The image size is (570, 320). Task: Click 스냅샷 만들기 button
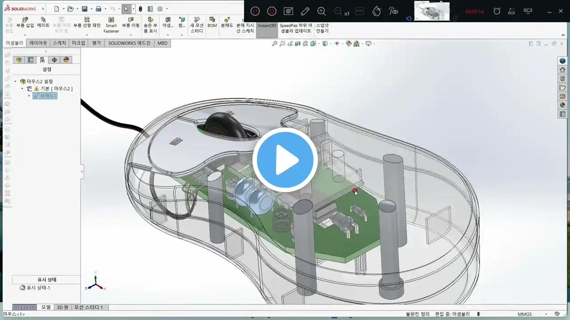pyautogui.click(x=322, y=28)
